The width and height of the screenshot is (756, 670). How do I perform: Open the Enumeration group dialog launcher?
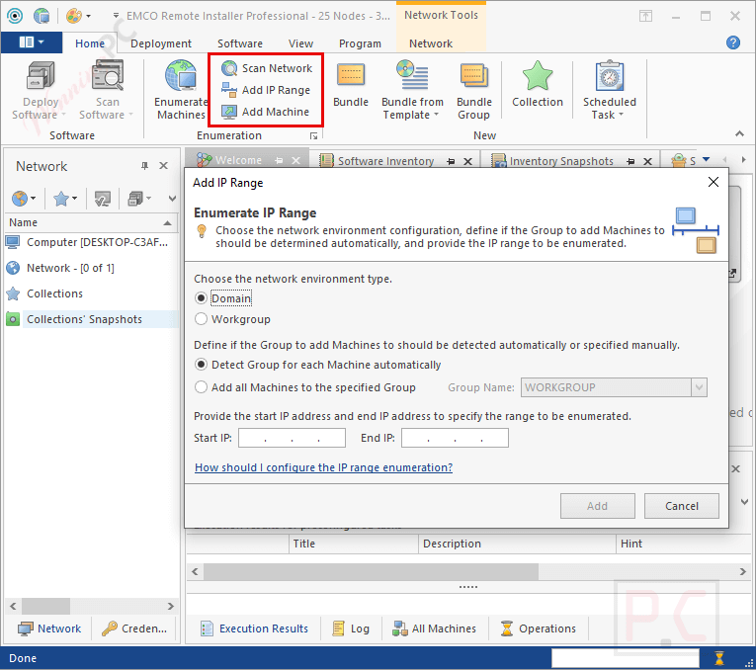pyautogui.click(x=314, y=136)
